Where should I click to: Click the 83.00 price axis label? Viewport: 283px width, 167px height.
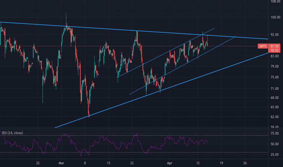[x=275, y=56]
